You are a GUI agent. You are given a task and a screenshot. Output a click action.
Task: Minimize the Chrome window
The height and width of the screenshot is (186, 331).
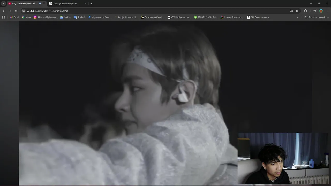311,4
